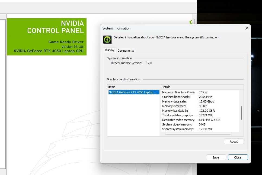Save the system information with Save button

216,157
